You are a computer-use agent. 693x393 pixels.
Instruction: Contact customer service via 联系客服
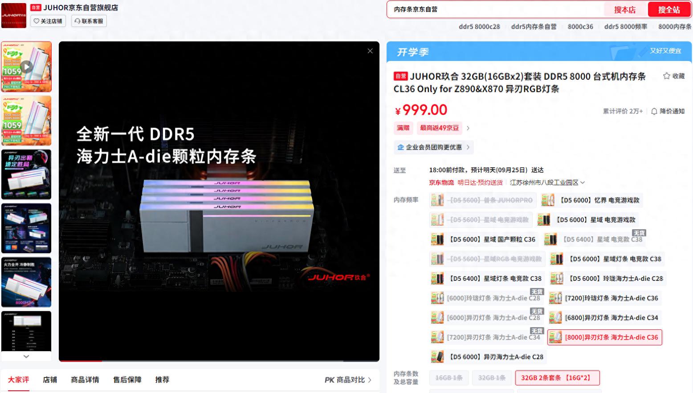(x=89, y=21)
